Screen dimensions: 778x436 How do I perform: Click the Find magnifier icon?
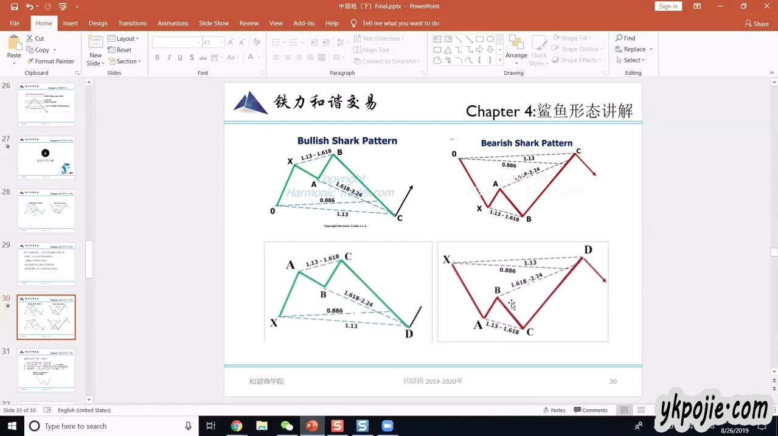[x=619, y=38]
